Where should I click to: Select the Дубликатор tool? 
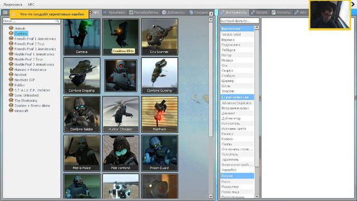pyautogui.click(x=237, y=118)
